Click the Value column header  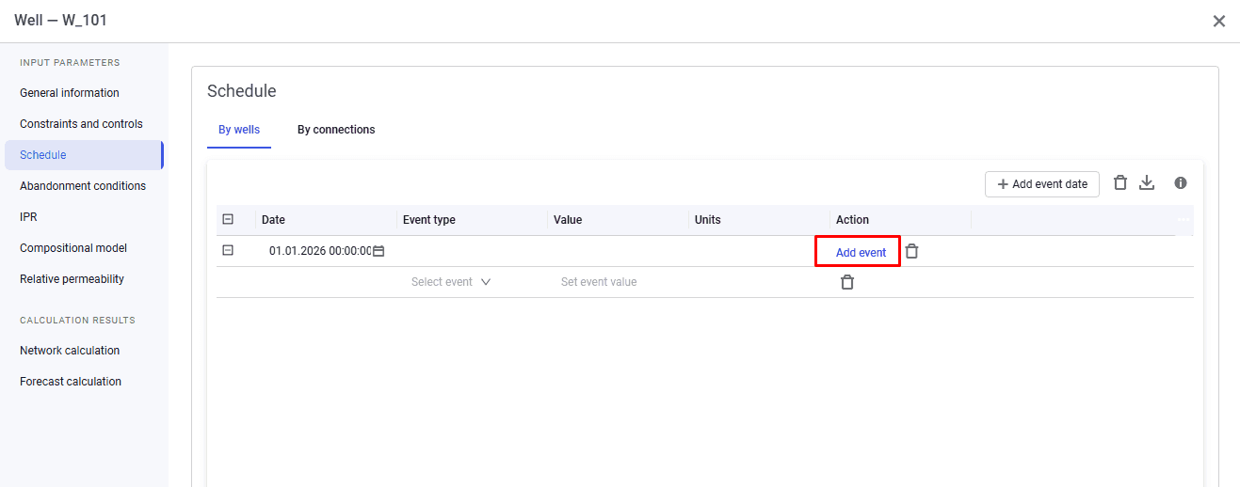(568, 220)
